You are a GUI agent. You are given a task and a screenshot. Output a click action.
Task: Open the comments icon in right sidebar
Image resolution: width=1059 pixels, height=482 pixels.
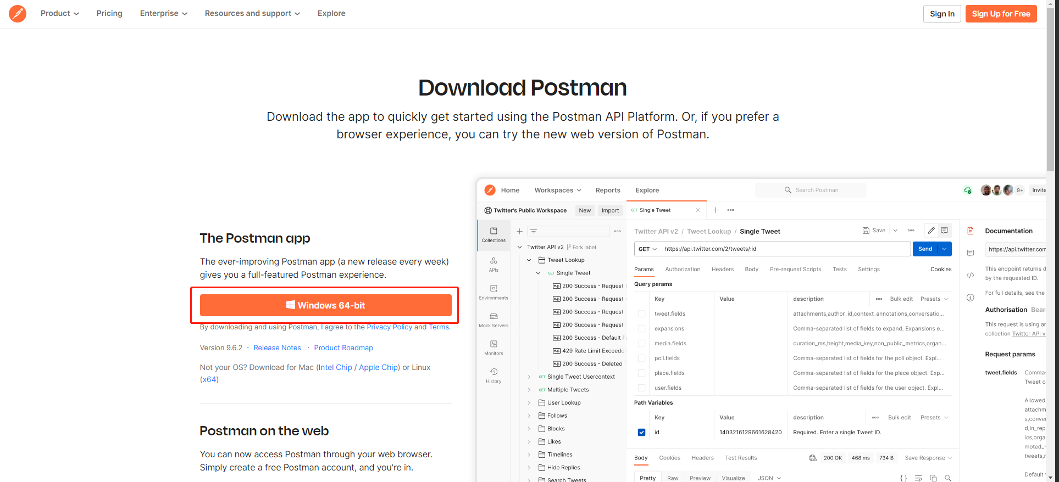[970, 253]
